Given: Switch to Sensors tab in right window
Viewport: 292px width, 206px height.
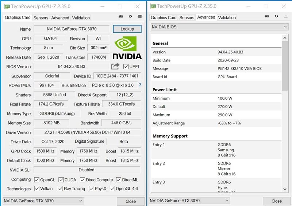Looking at the screenshot, I should (x=187, y=17).
